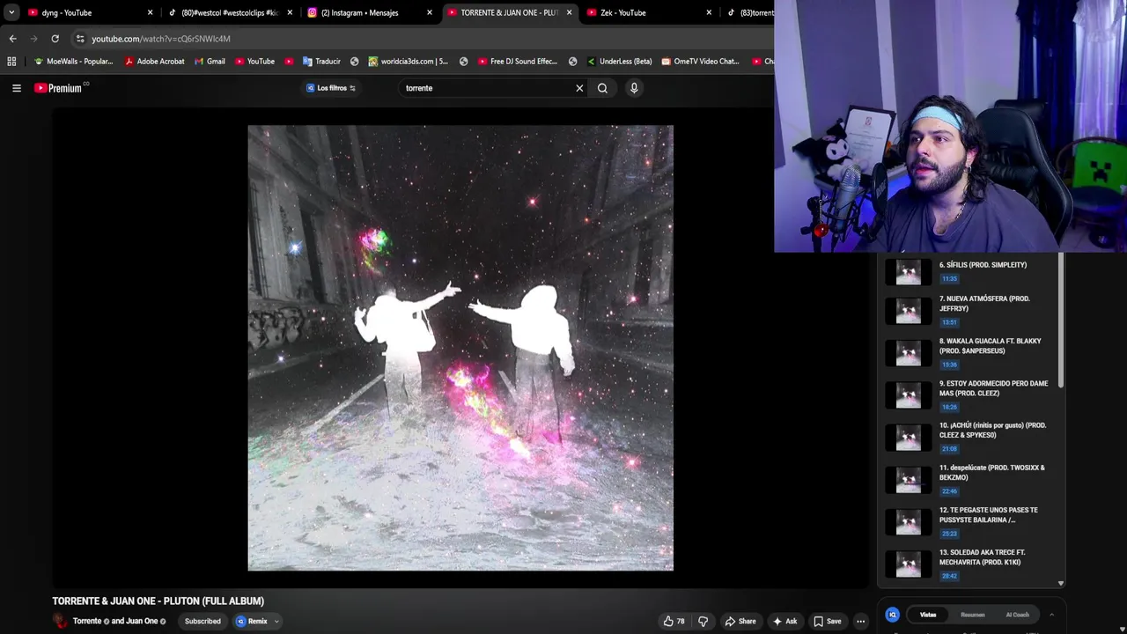
Task: Play the PLUTON album cover video
Action: coord(460,348)
